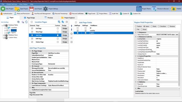This screenshot has height=102, width=182.
Task: Collapse the 01. Page Design section
Action: (30, 51)
